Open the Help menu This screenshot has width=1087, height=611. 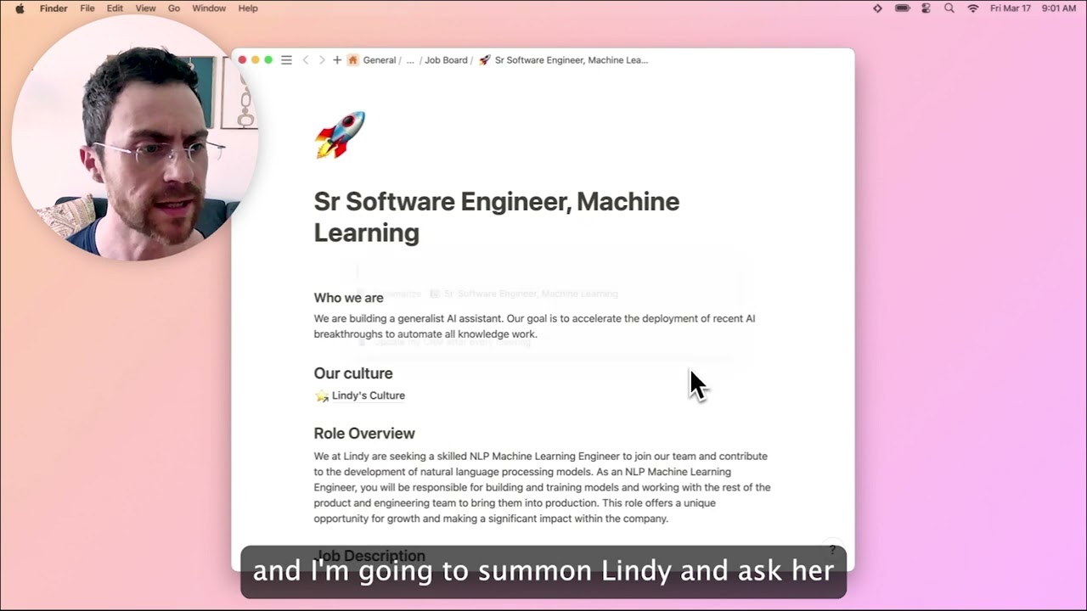coord(248,8)
